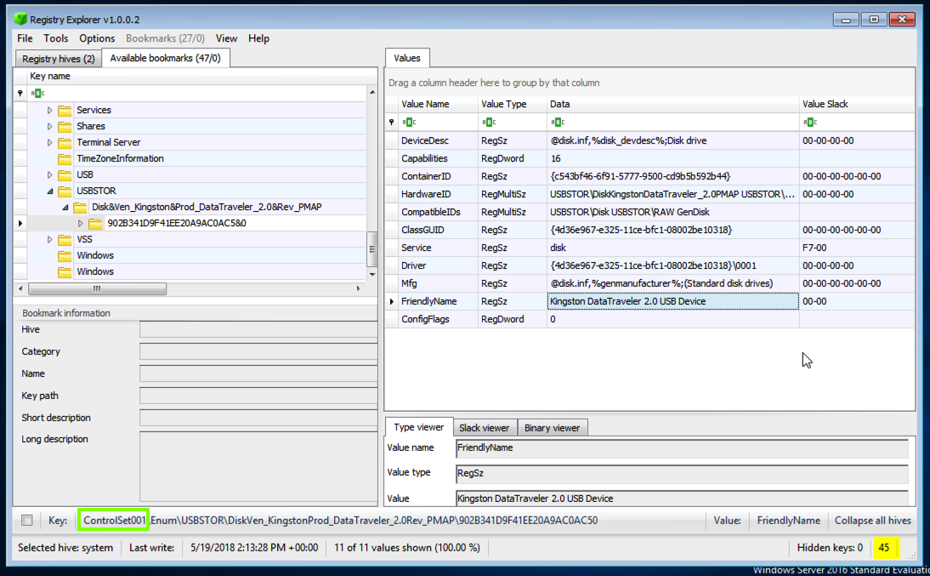Screen dimensions: 930x576
Task: Open the Binary viewer tab
Action: pos(552,428)
